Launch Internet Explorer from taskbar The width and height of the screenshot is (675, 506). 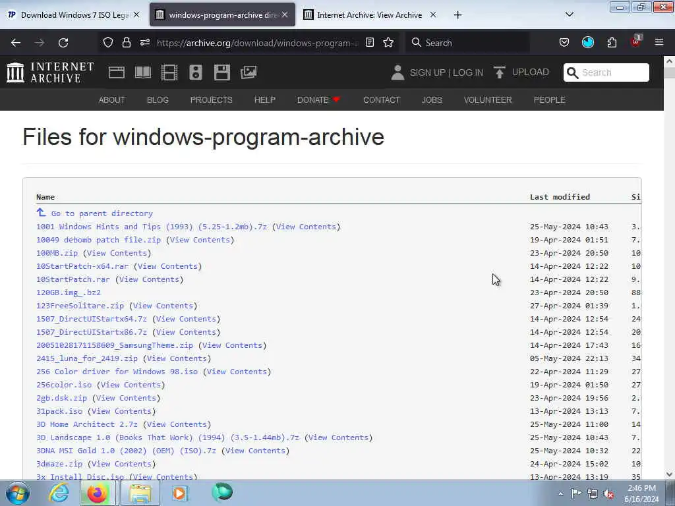coord(58,493)
